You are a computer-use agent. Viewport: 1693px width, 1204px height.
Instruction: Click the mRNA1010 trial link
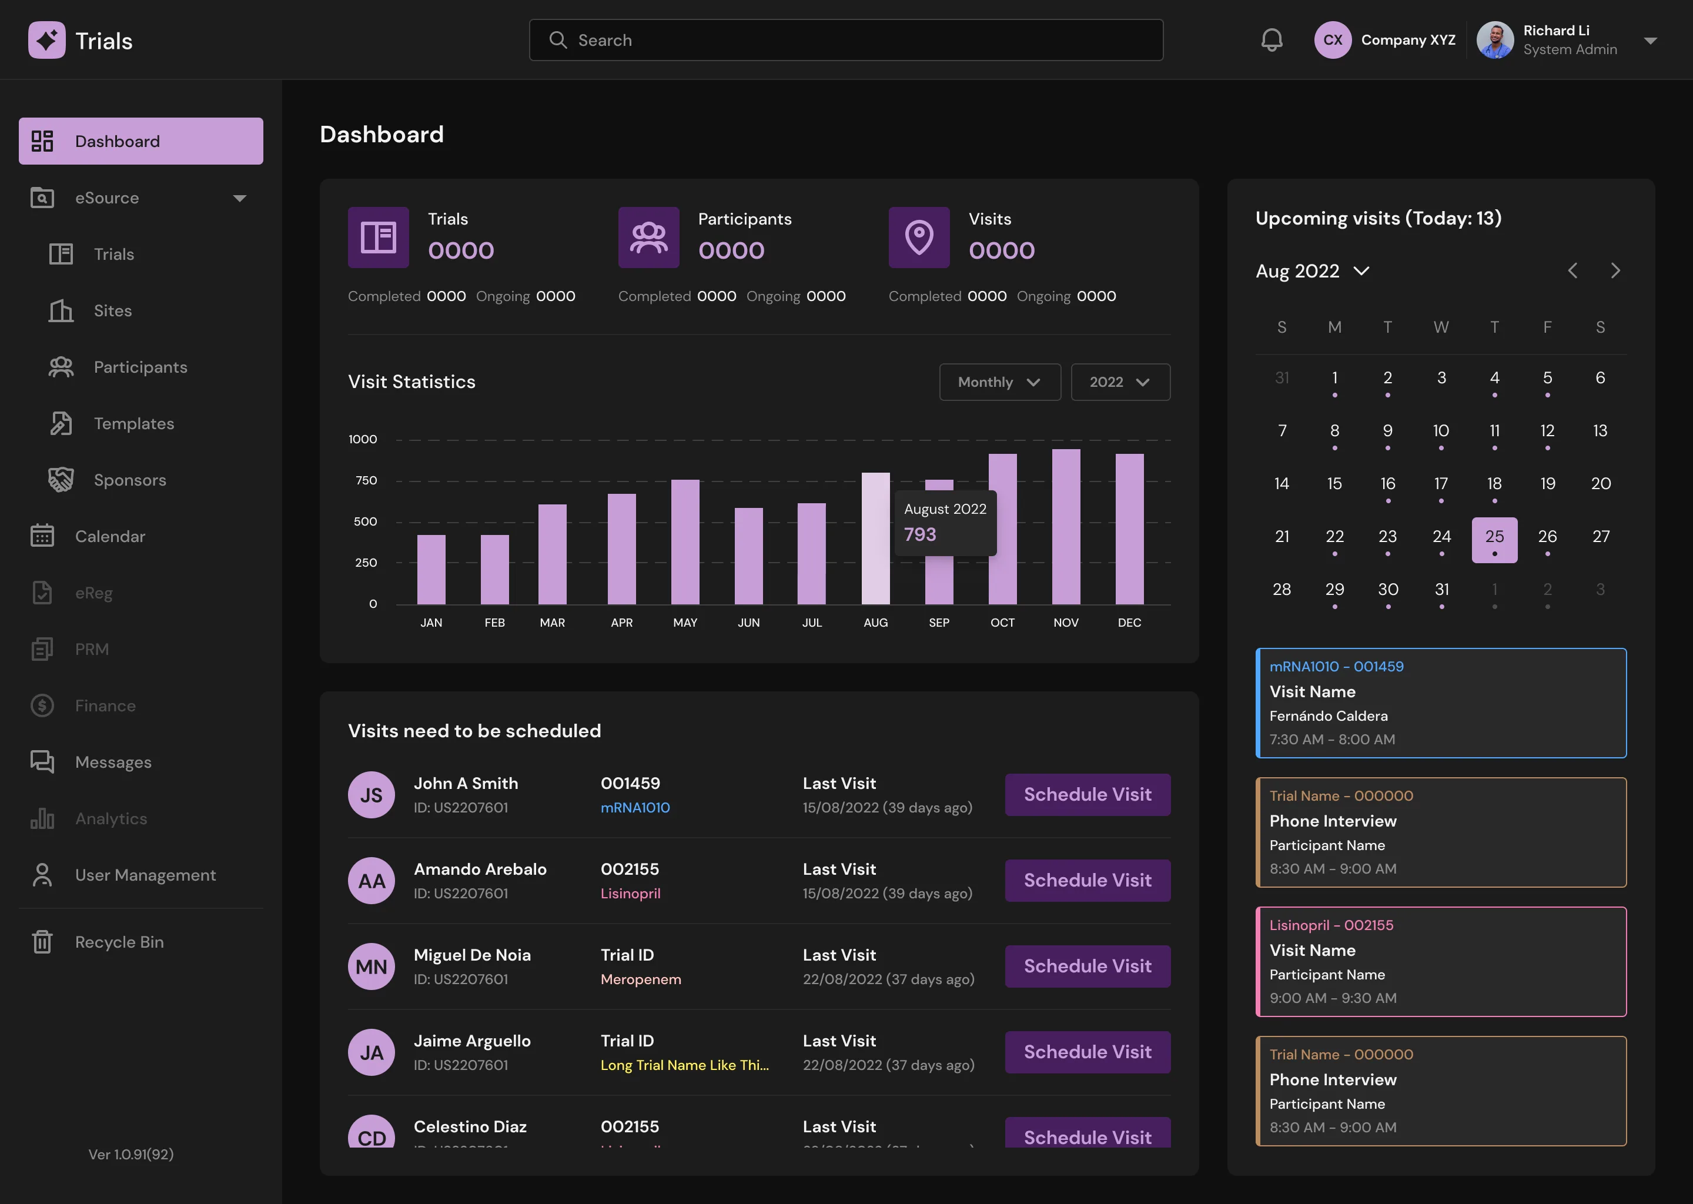click(635, 807)
